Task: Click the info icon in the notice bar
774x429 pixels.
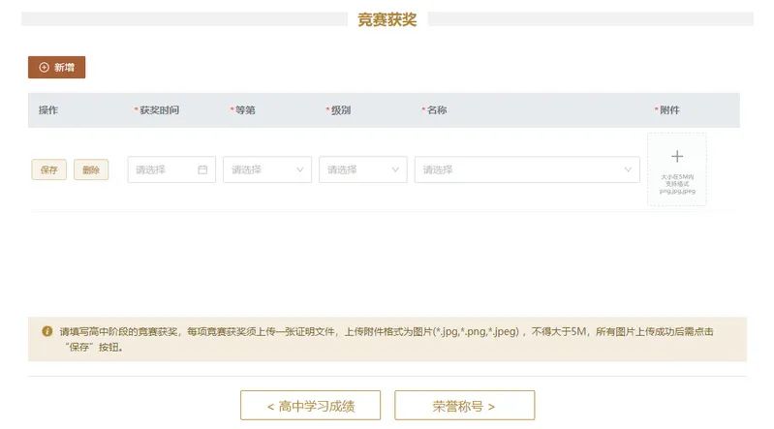Action: click(46, 331)
